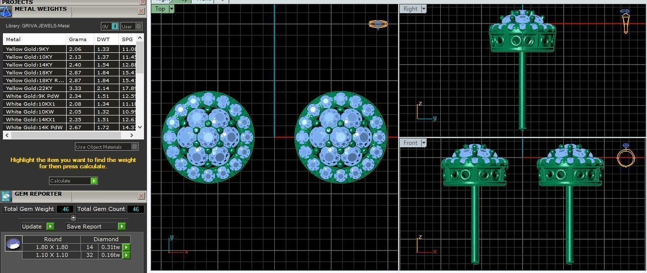
Task: Click the 1.80 X 1.80 size cell
Action: click(52, 247)
